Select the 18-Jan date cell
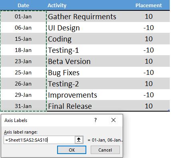171x158 pixels. coord(23,50)
